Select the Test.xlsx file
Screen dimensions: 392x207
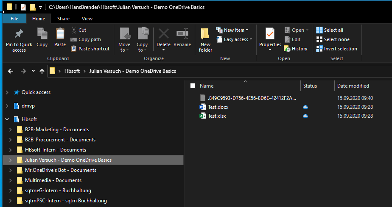pyautogui.click(x=217, y=116)
